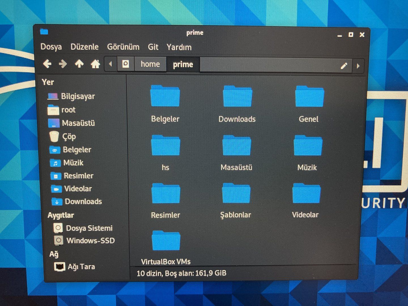Select Masaüstü in the sidebar
This screenshot has height=306, width=408.
[x=78, y=123]
